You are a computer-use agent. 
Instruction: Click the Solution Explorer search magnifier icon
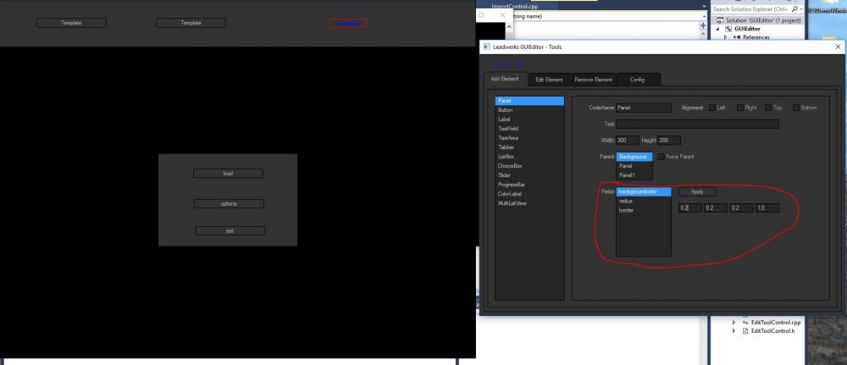(x=793, y=8)
